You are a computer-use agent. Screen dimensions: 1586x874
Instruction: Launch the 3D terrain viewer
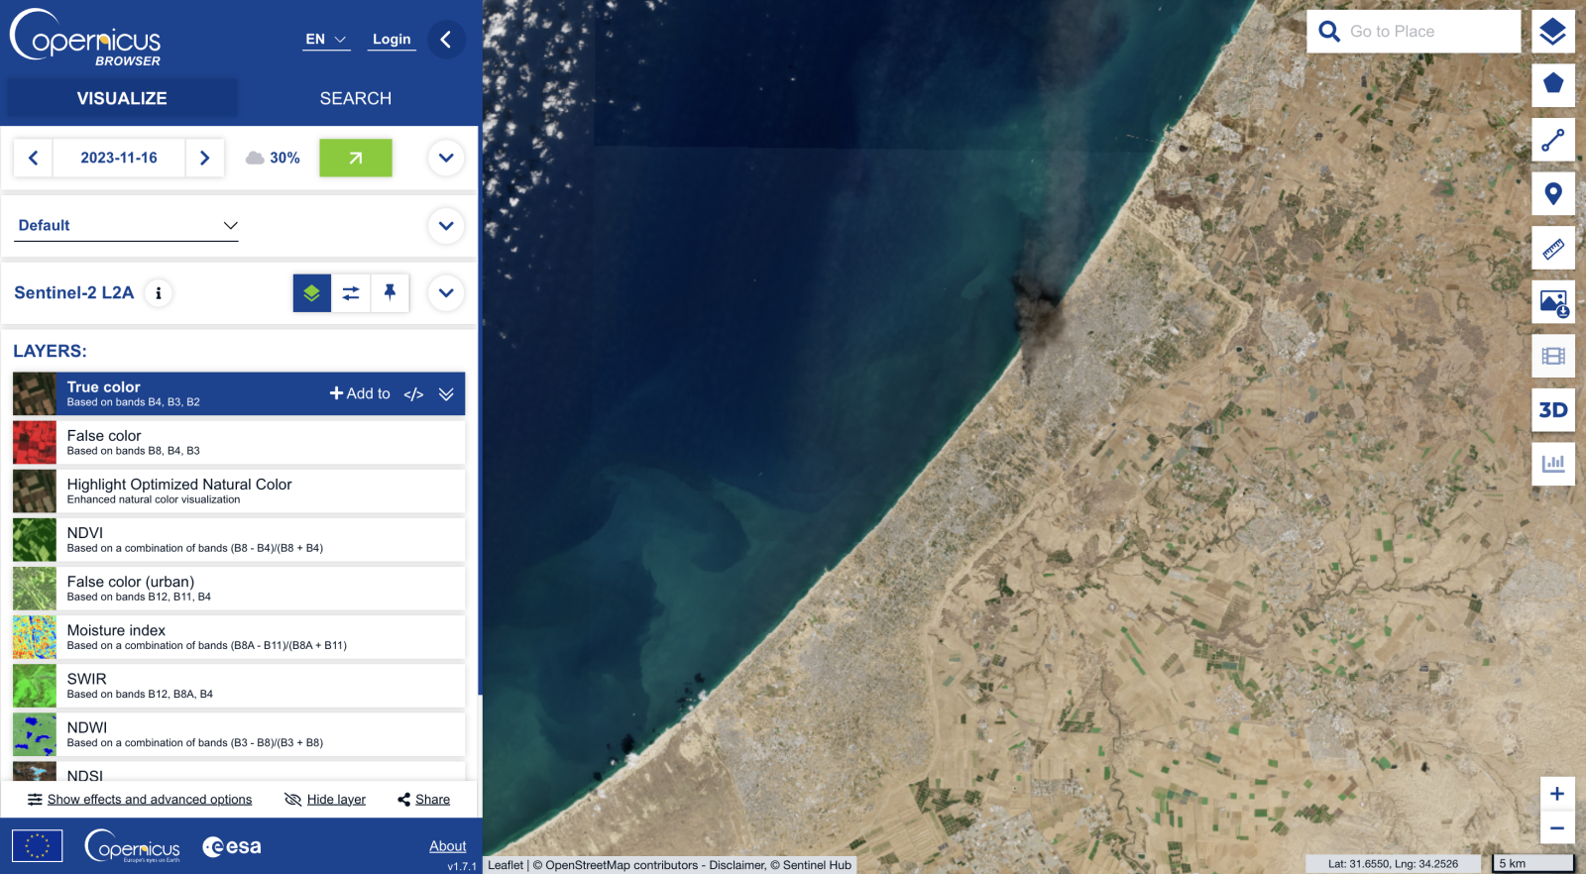click(1552, 410)
